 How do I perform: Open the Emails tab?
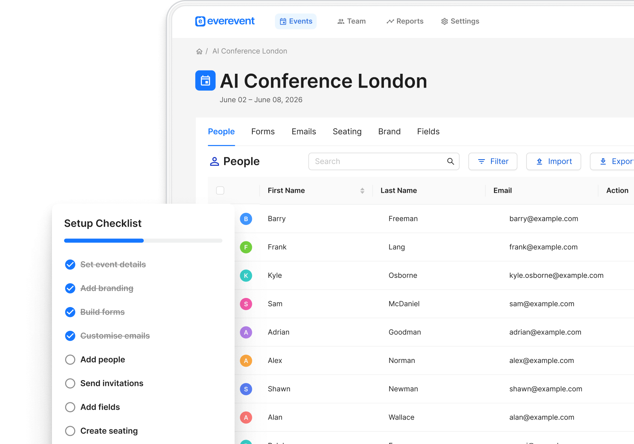303,131
